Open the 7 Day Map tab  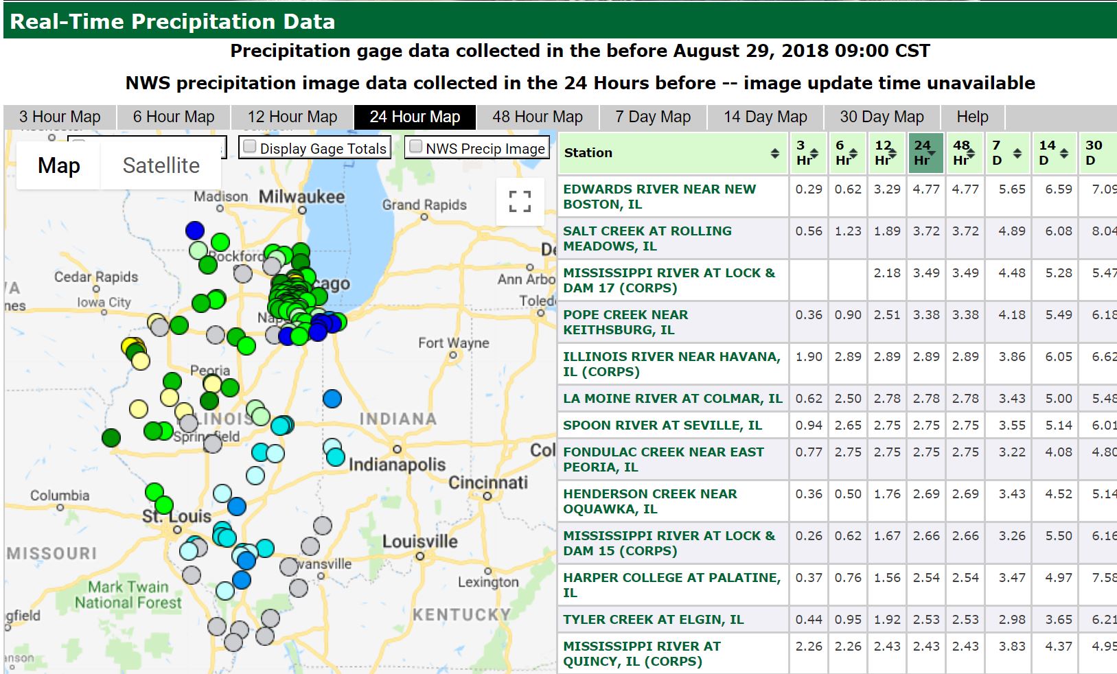pyautogui.click(x=652, y=117)
